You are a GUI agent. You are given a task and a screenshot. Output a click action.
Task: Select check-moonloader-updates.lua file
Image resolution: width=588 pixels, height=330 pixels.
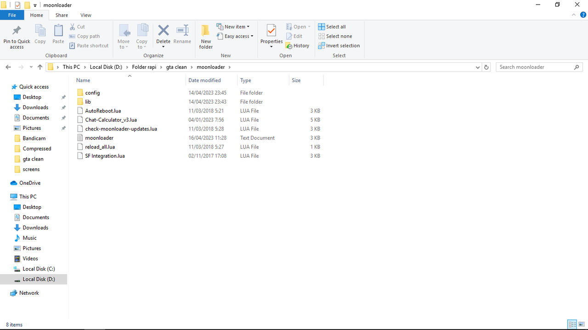pyautogui.click(x=121, y=129)
